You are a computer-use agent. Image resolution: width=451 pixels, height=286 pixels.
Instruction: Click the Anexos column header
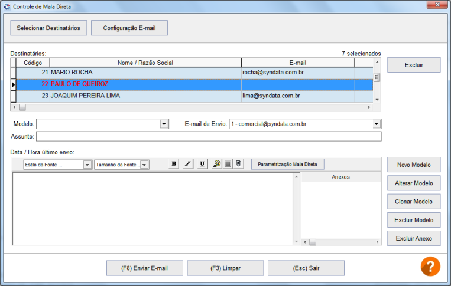click(341, 177)
